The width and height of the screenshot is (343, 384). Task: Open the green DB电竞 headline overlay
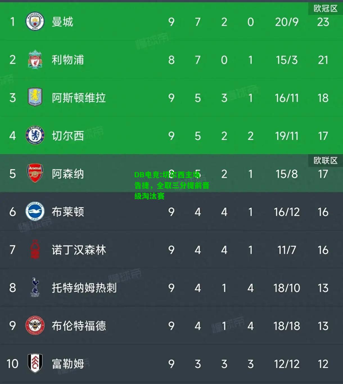[172, 185]
